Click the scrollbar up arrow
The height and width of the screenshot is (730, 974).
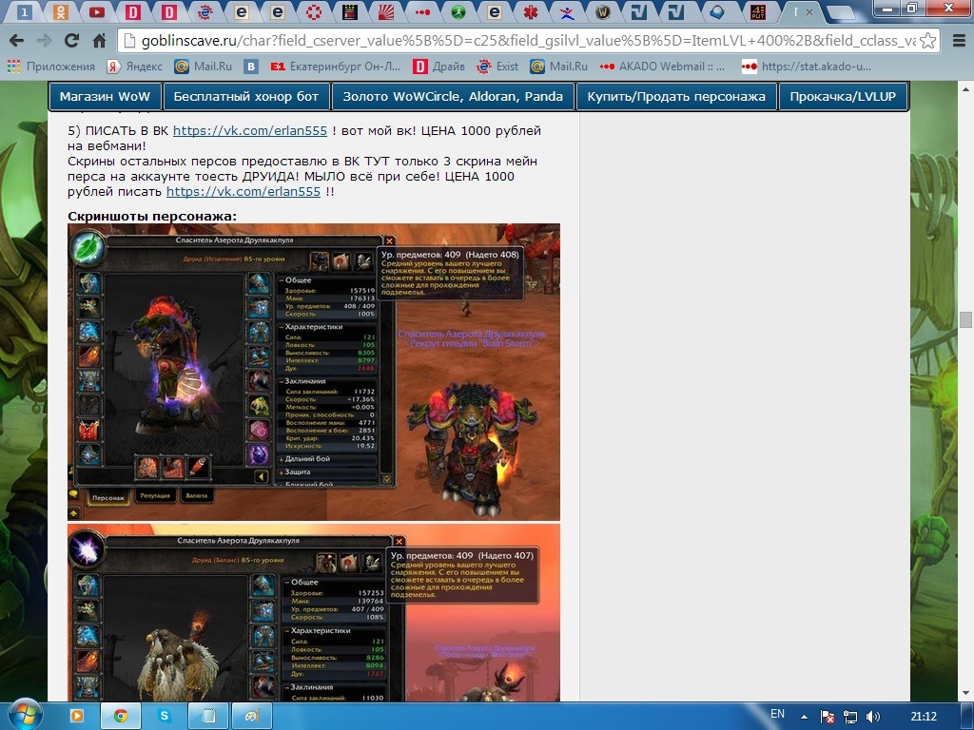(x=965, y=89)
